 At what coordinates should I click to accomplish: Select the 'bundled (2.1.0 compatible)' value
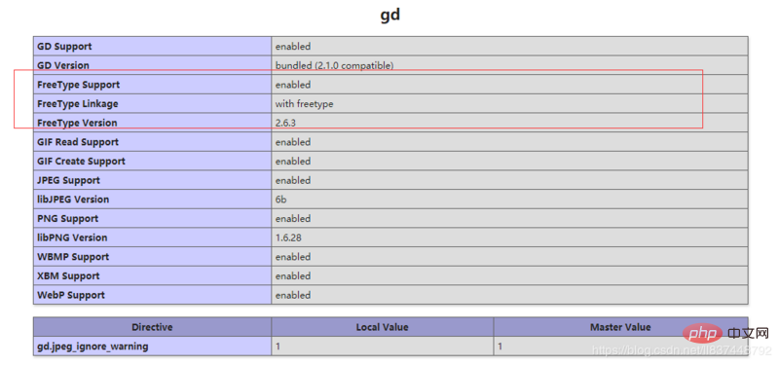pyautogui.click(x=334, y=65)
